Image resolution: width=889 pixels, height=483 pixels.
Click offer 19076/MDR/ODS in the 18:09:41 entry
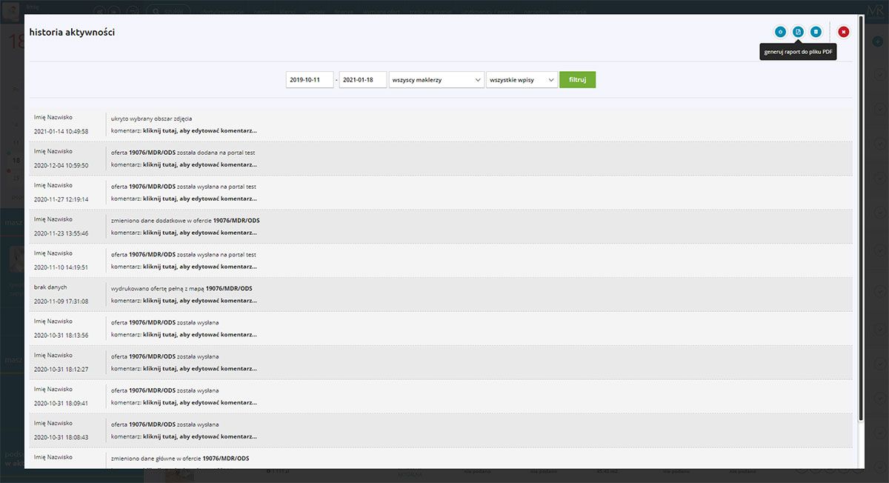(x=152, y=391)
